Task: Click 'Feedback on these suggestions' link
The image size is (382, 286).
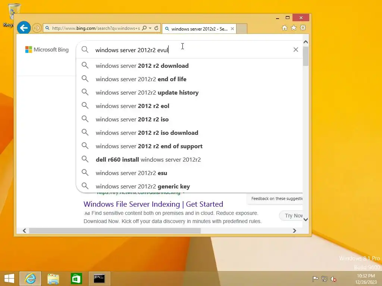Action: click(x=277, y=198)
